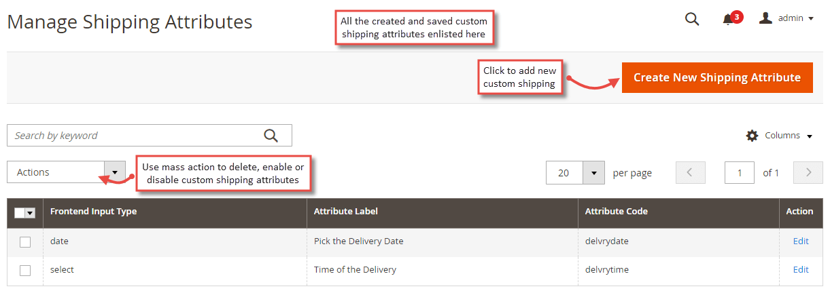Viewport: 830px width, 293px height.
Task: Go to previous page arrow
Action: [x=690, y=172]
